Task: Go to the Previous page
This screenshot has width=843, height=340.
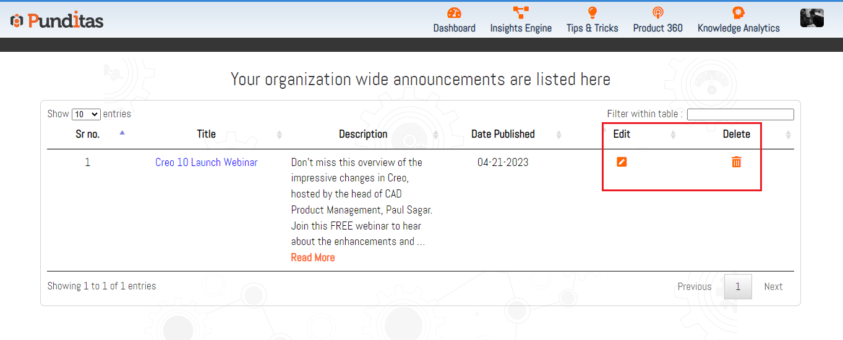Action: [x=694, y=286]
